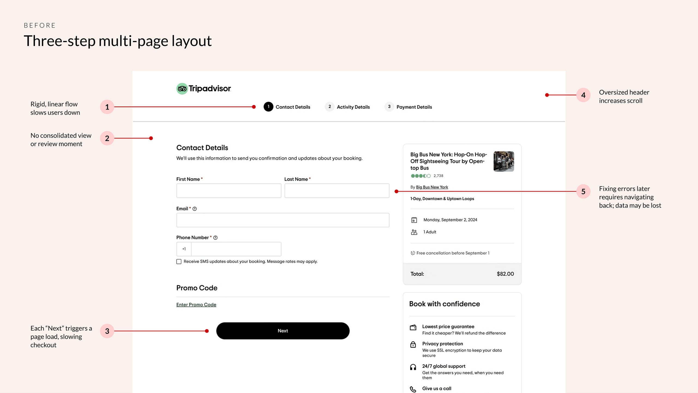Click the Email input field

click(282, 220)
